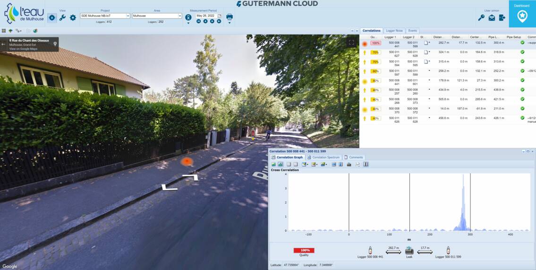Open the Dashboard tile
The image size is (536, 270).
point(522,14)
